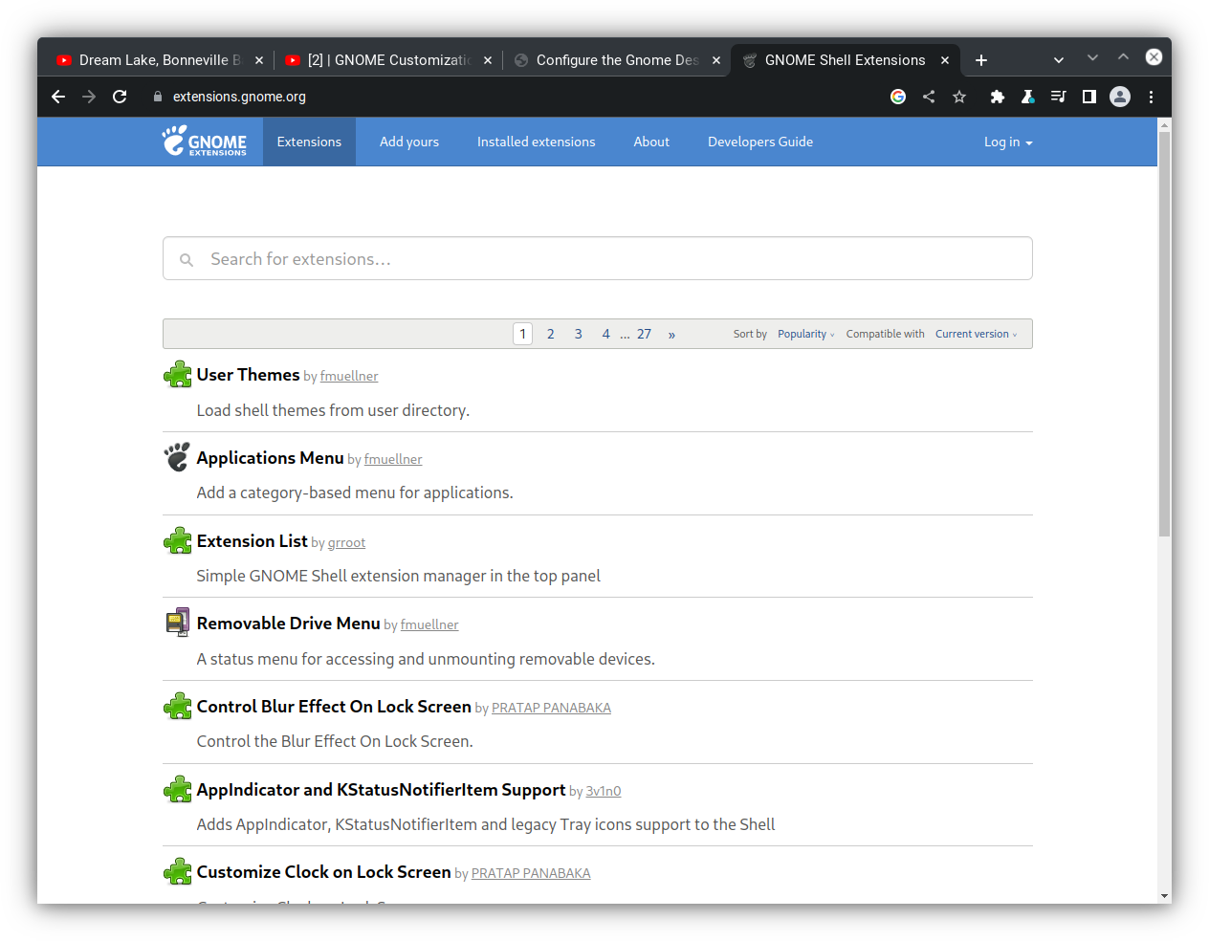Close the GNOME Customization YouTube tab
The image size is (1209, 941).
[x=488, y=60]
